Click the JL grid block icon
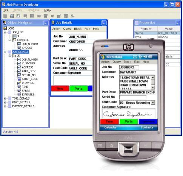Image resolution: width=183 pixels, height=176 pixels. 14,36
